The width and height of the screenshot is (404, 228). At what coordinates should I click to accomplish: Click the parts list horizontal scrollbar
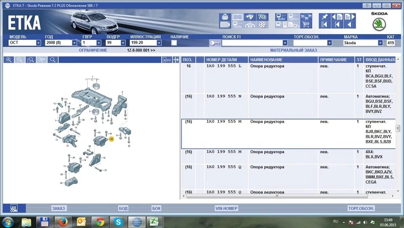point(277,196)
